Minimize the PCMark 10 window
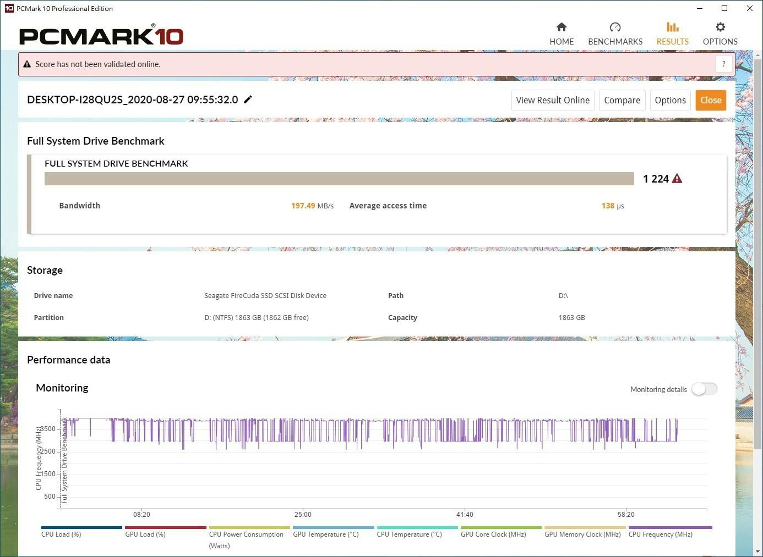Screen dimensions: 763x557 (x=700, y=8)
